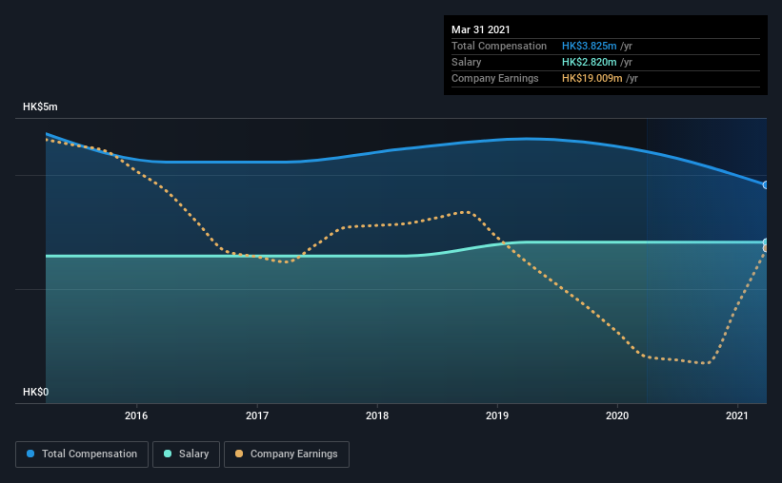The width and height of the screenshot is (782, 483).
Task: Click the 2020 x-axis label
Action: click(x=617, y=415)
